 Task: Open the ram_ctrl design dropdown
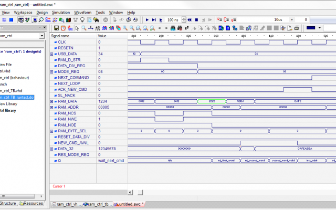(41, 36)
